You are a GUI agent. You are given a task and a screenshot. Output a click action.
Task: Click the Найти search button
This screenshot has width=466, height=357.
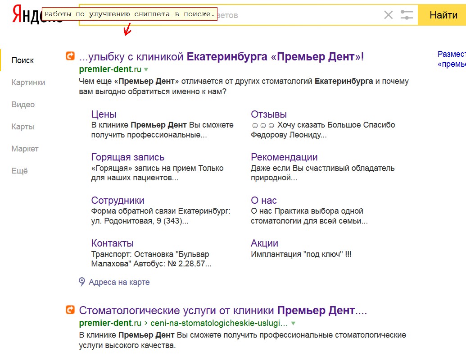(442, 15)
